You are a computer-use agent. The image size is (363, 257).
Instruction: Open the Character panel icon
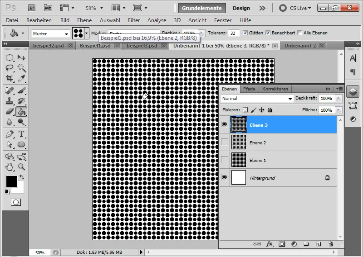[353, 58]
